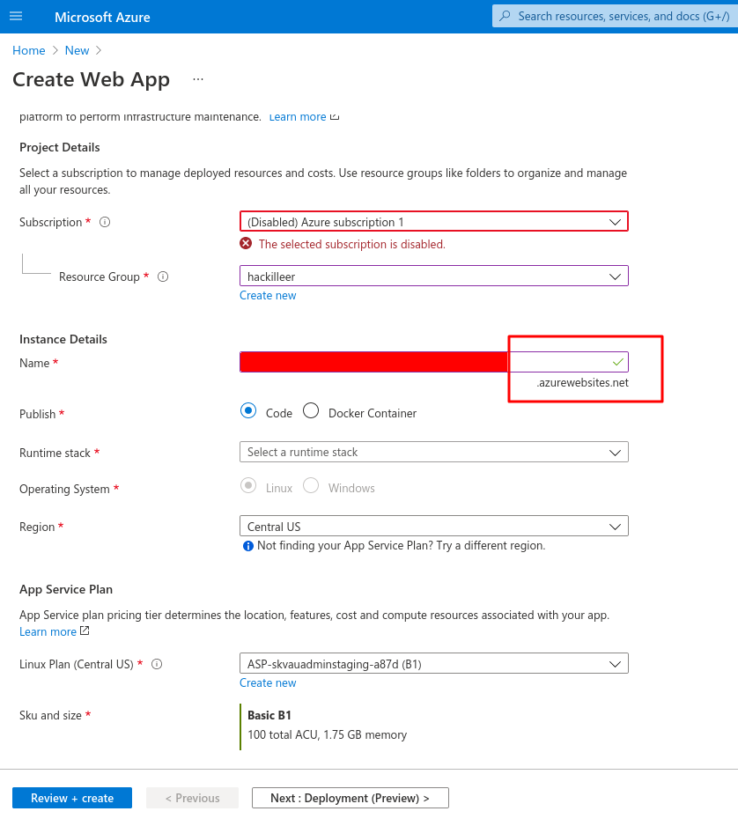Click the search magnifier icon
This screenshot has height=826, width=738.
click(x=505, y=16)
